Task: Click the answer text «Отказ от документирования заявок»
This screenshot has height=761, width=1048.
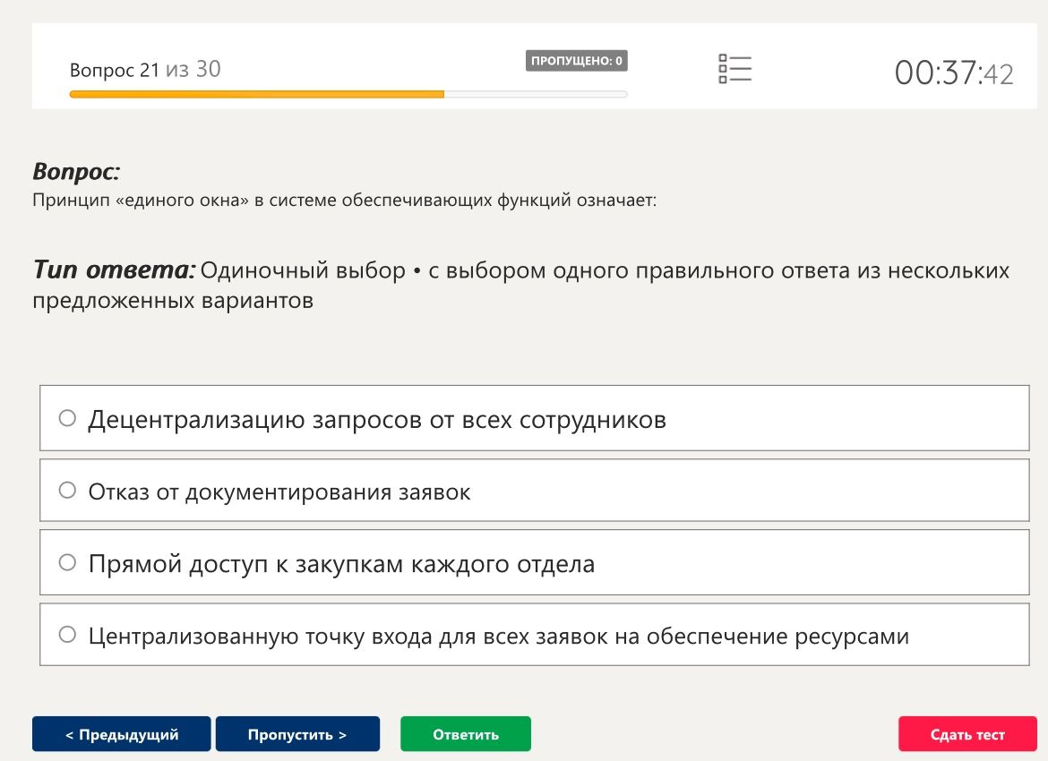Action: [279, 492]
